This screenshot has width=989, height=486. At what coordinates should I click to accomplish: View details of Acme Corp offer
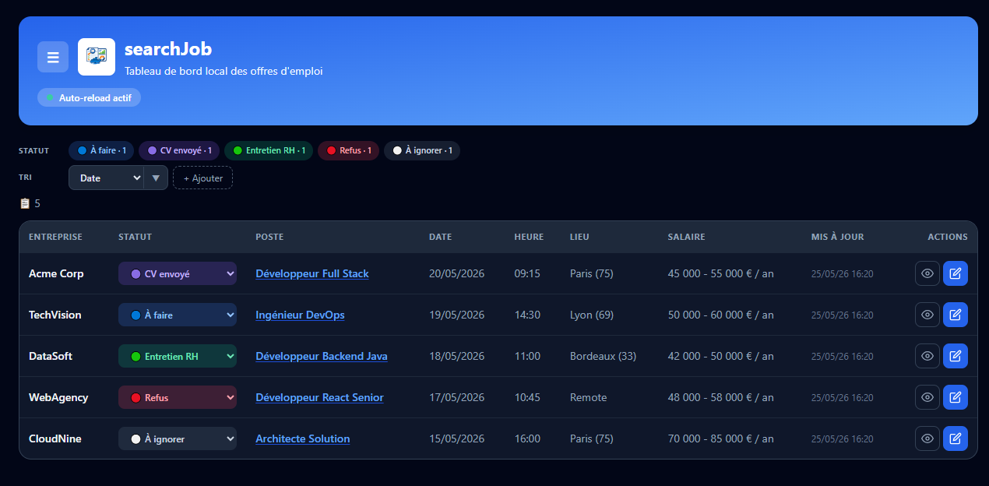(927, 273)
